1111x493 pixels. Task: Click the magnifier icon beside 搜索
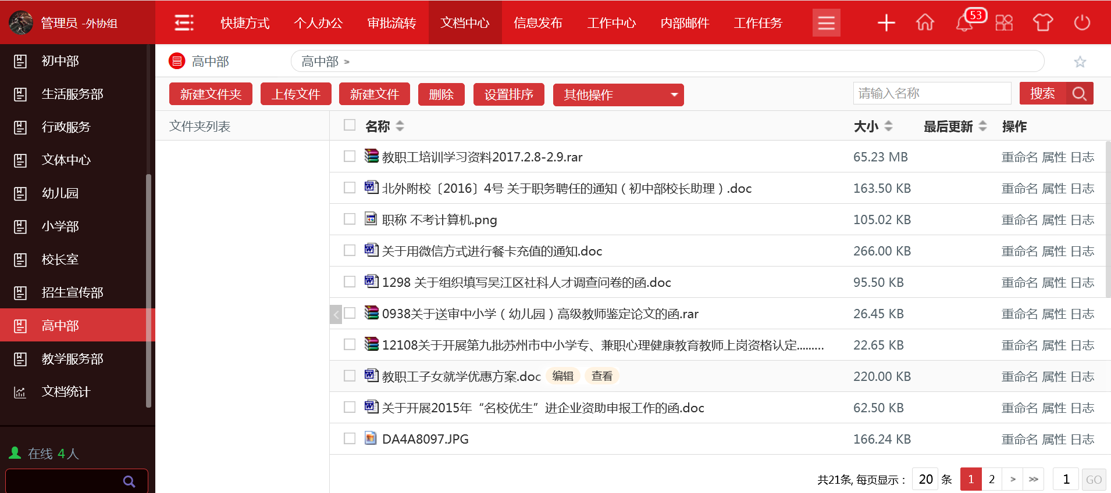[x=1080, y=93]
